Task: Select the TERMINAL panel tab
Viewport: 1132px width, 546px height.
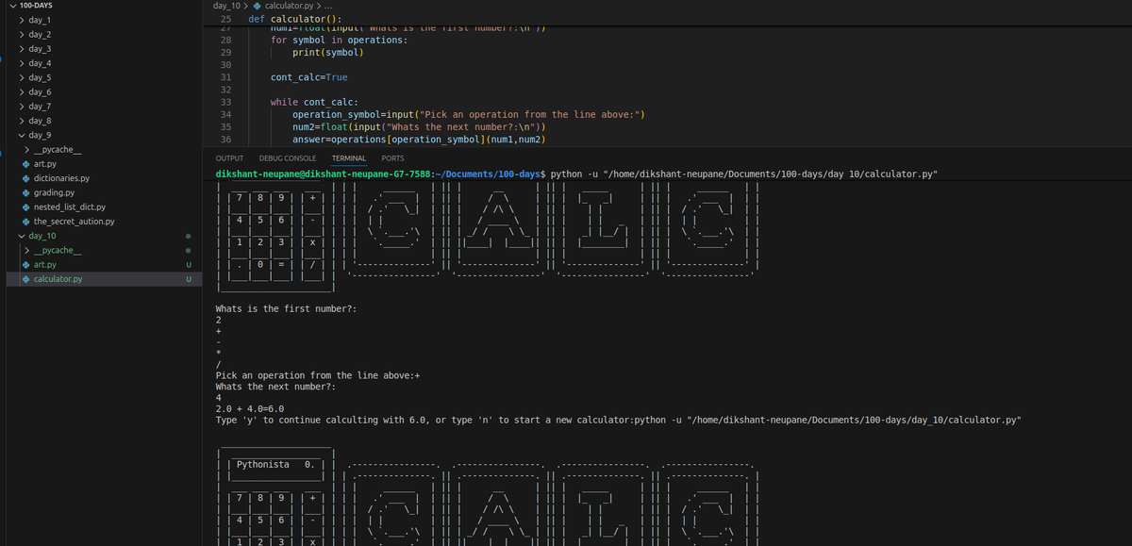Action: pos(349,158)
